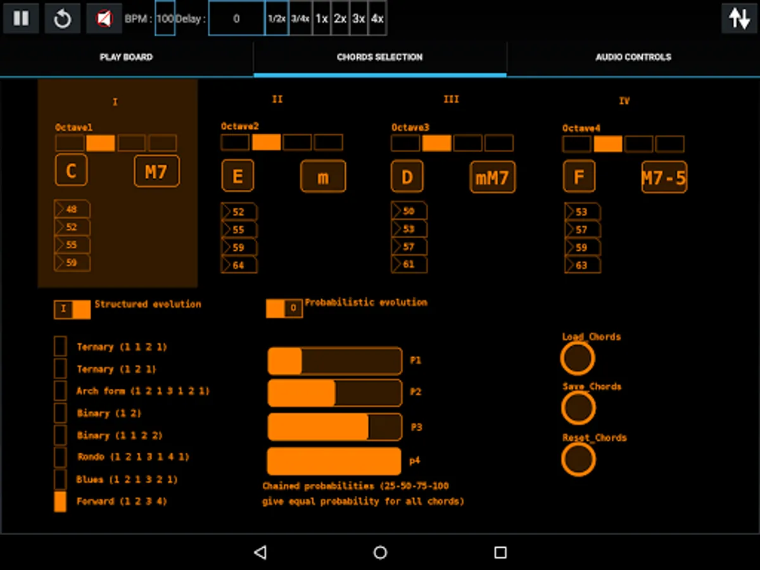Screen dimensions: 760x570
Task: Toggle the Structured evolution switch
Action: (x=72, y=310)
